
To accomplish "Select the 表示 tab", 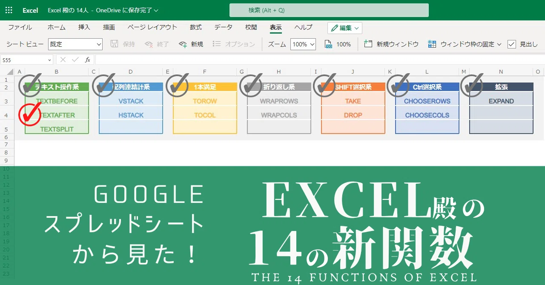I will [275, 27].
